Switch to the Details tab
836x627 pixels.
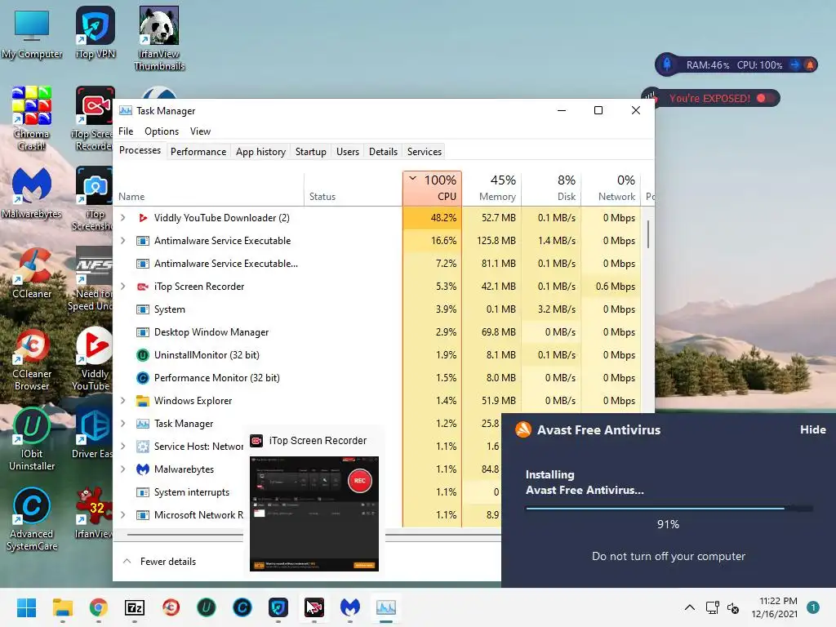tap(384, 151)
